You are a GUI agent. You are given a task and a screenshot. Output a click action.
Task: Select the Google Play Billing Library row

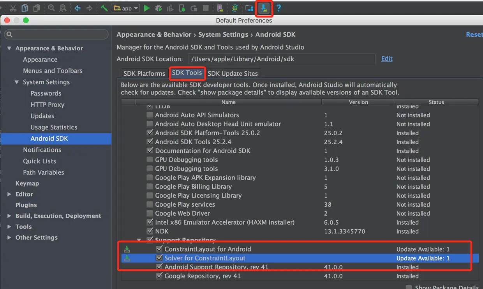(x=299, y=187)
